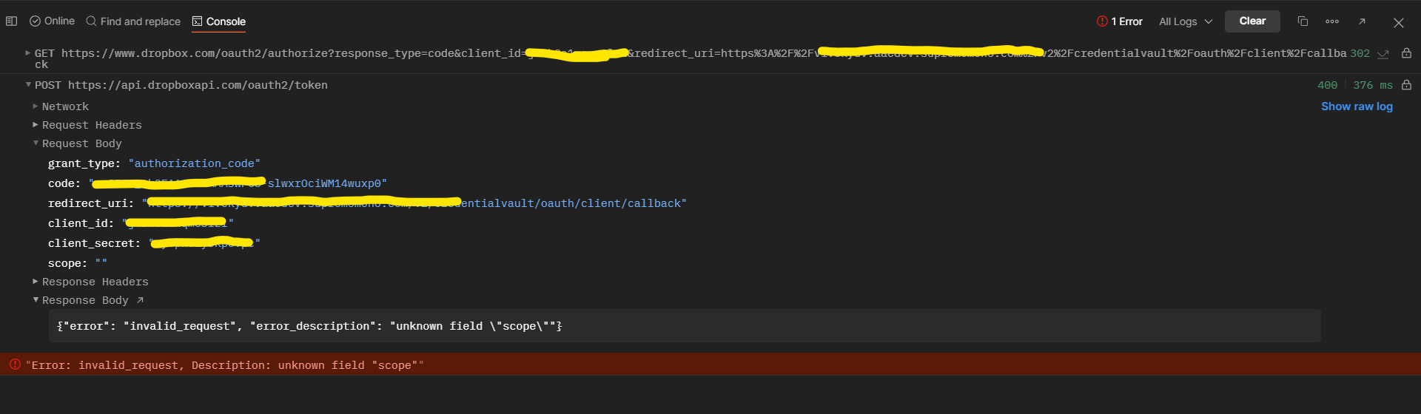Click the red error message row

pyautogui.click(x=710, y=364)
